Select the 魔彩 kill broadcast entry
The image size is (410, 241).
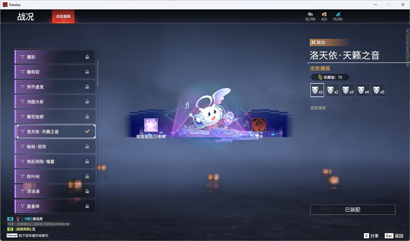coord(55,57)
